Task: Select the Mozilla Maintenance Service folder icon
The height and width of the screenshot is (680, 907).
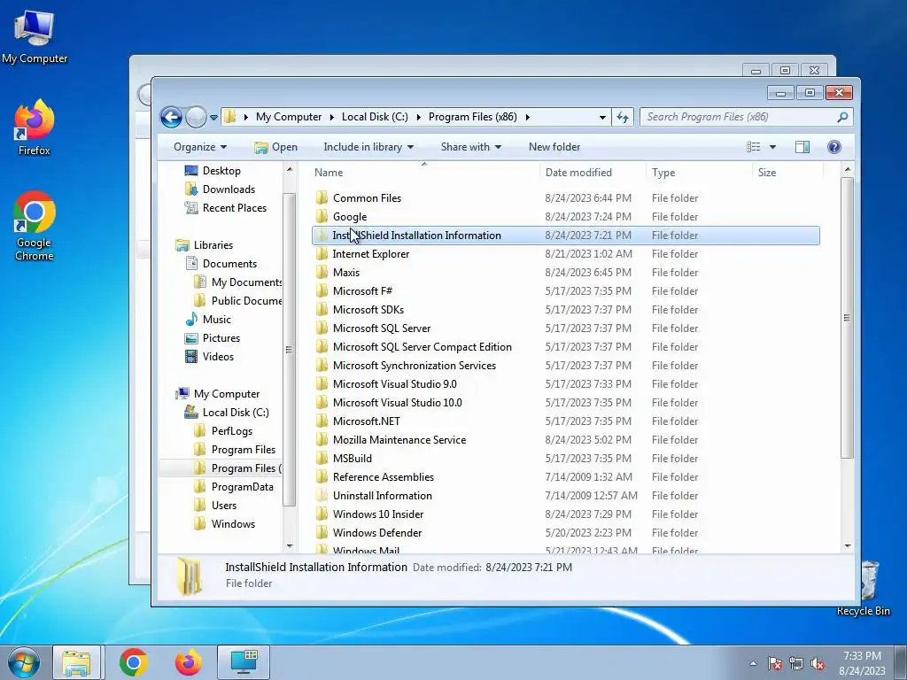Action: [322, 439]
